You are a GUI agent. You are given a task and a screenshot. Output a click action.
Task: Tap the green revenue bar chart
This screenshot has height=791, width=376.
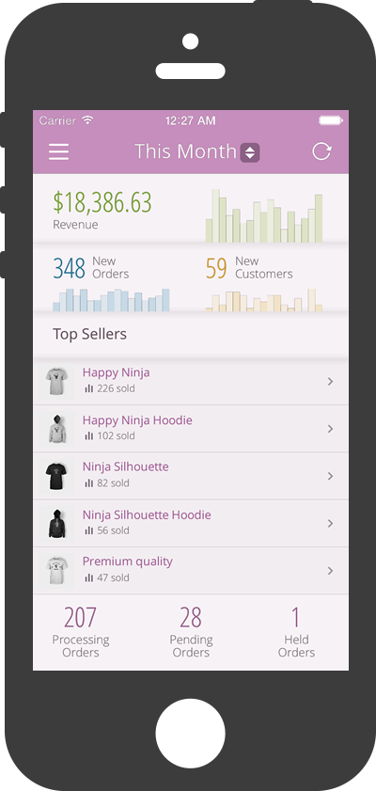click(x=263, y=216)
